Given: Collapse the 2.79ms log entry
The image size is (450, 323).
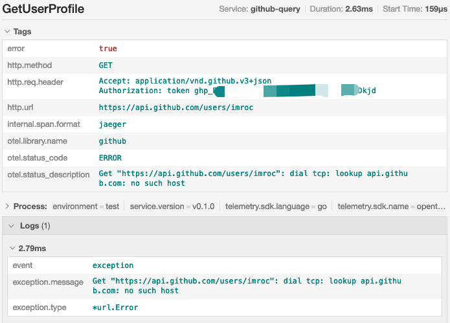Looking at the screenshot, I should coord(13,249).
